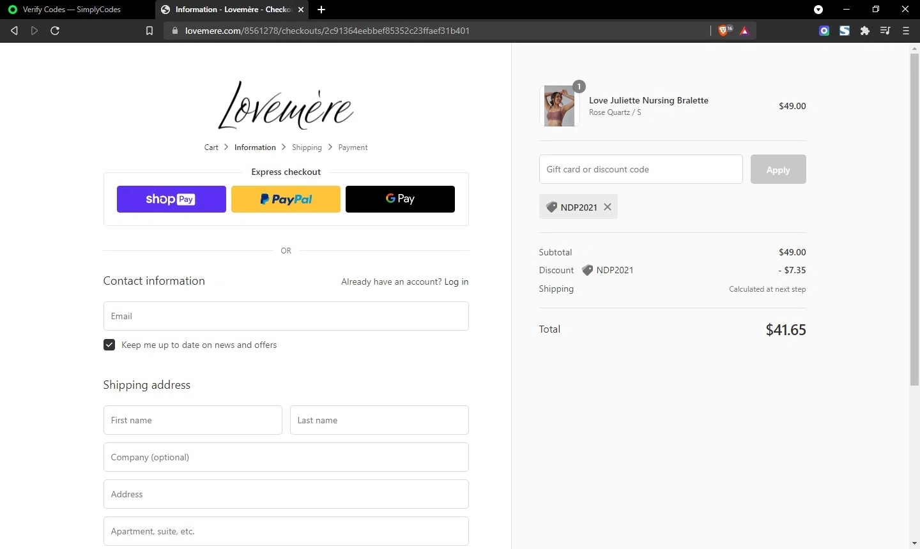Click the Shipping breadcrumb step
The width and height of the screenshot is (920, 549).
(x=307, y=147)
